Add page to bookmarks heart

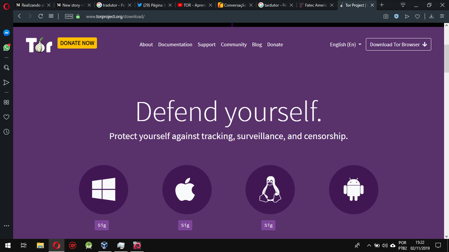coord(417,16)
